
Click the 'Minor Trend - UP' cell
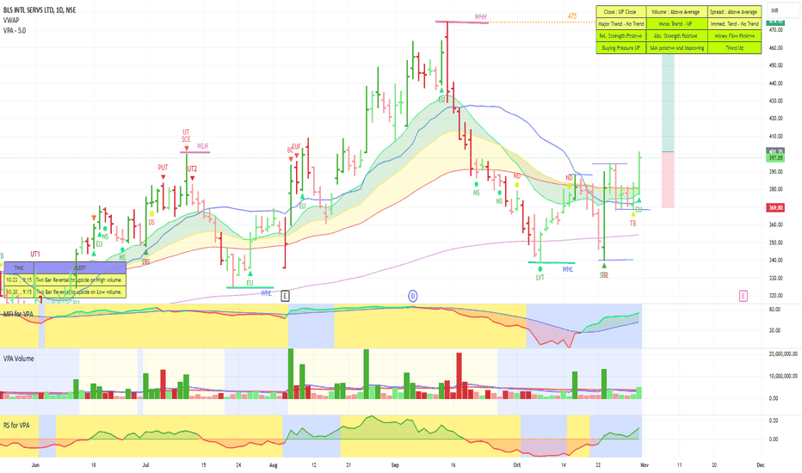point(676,24)
